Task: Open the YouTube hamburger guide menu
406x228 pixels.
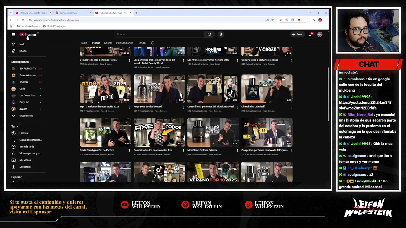Action: point(13,34)
